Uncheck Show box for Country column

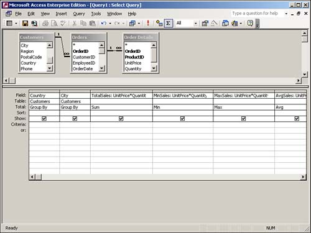(44, 119)
